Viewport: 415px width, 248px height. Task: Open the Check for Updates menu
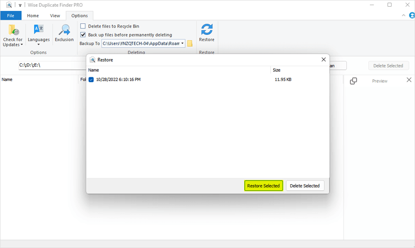(x=12, y=35)
